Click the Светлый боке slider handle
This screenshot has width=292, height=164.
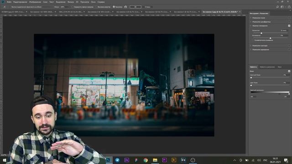251,77
